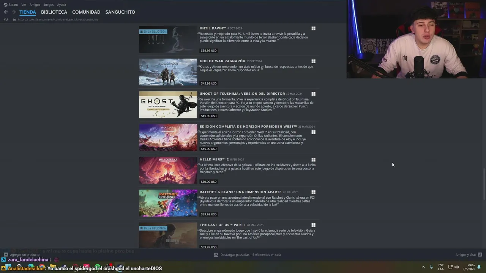The height and width of the screenshot is (273, 486).
Task: Click the Ghost of Tsushima cover thumbnail
Action: [168, 105]
